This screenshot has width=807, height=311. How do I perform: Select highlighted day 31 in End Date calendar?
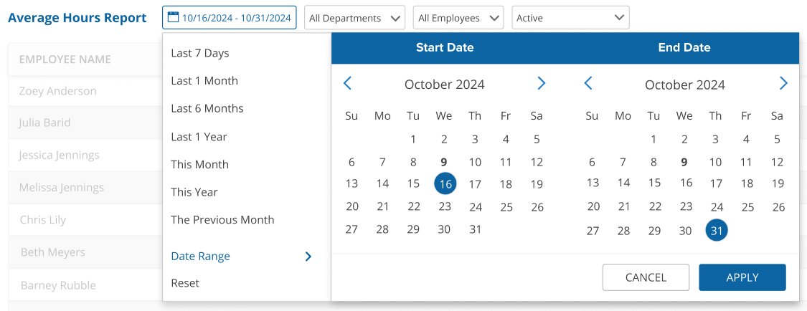click(717, 230)
